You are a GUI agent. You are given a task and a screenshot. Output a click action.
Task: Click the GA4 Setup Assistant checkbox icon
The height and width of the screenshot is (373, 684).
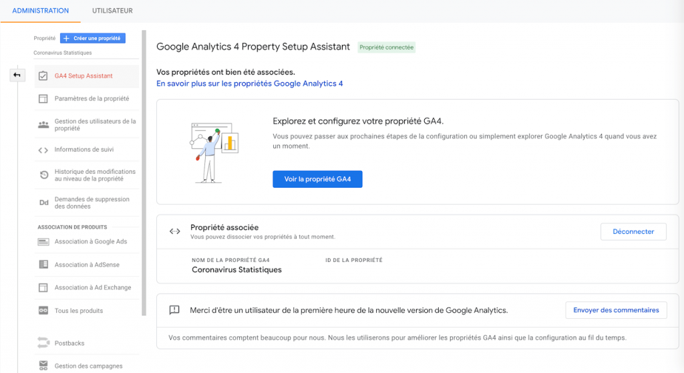[x=43, y=76]
